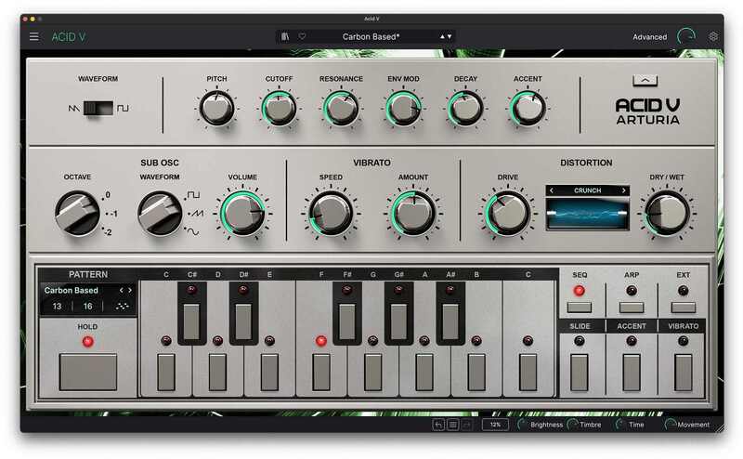
Task: Click the Vibrato SPEED knob
Action: pyautogui.click(x=331, y=214)
